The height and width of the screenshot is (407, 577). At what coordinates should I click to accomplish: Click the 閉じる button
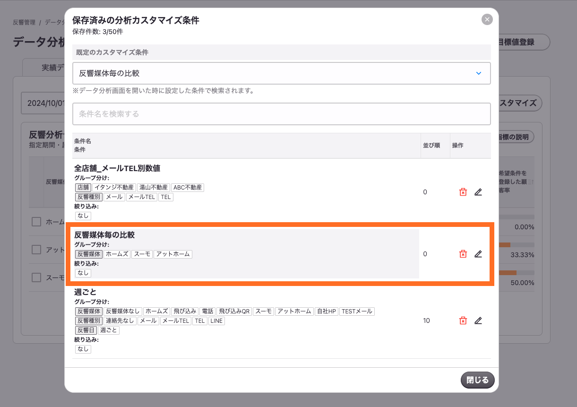tap(477, 380)
